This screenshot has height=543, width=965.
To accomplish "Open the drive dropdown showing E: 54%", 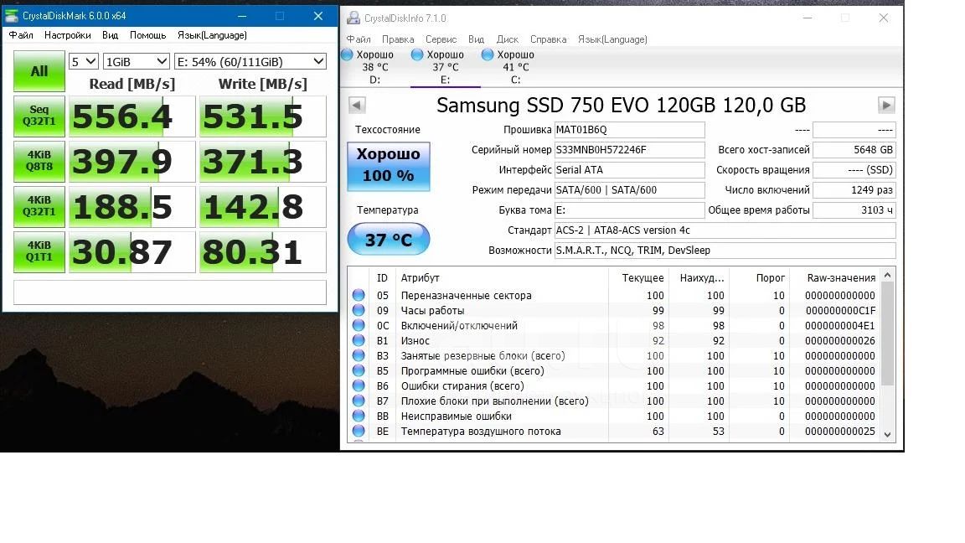I will coord(250,61).
